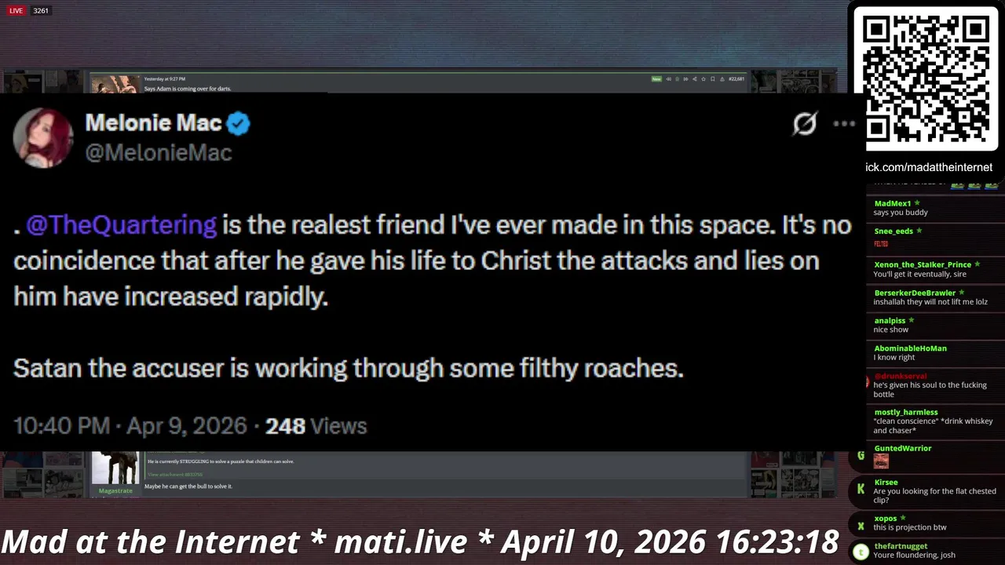Click the 10:40 PM Apr 9, 2026 timestamp

coord(130,425)
